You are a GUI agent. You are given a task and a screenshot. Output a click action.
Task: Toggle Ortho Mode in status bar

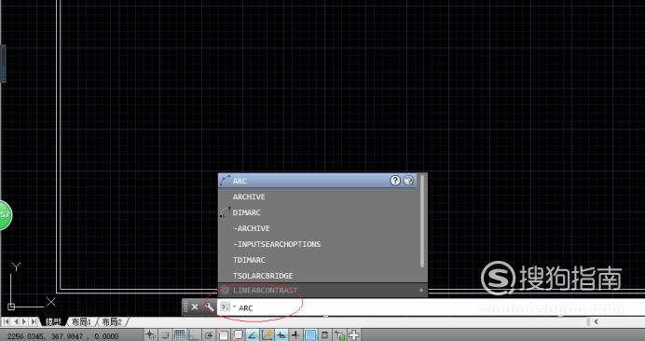tap(193, 334)
